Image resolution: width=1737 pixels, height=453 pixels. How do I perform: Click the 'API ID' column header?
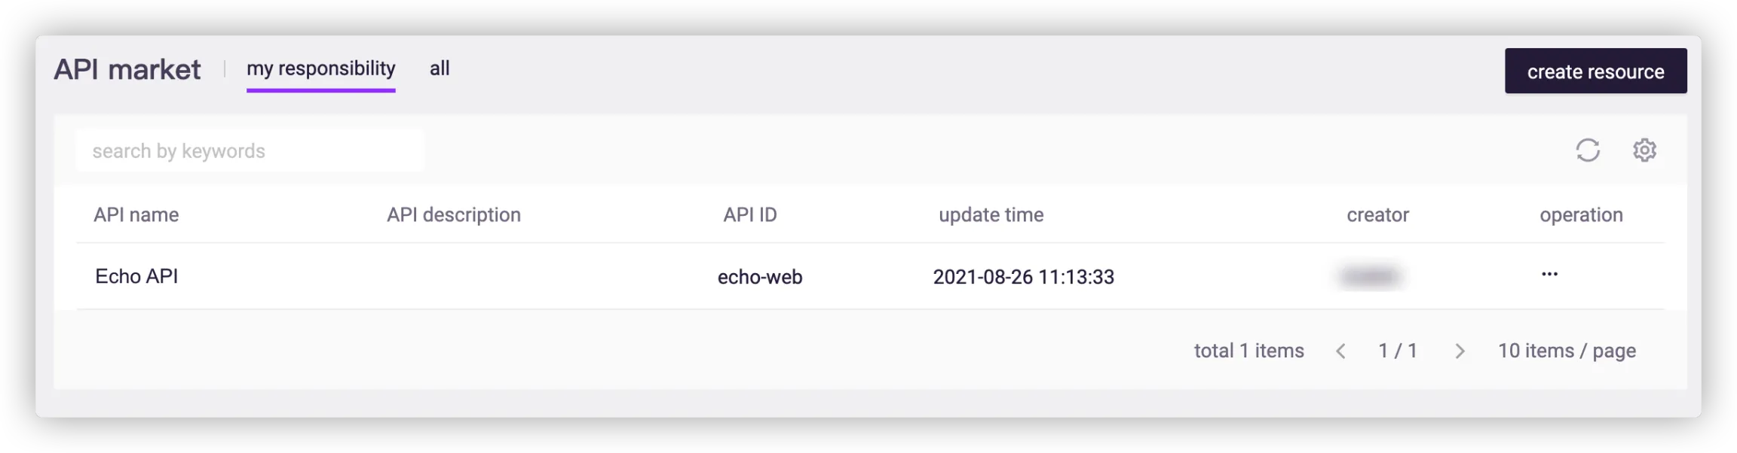click(749, 215)
